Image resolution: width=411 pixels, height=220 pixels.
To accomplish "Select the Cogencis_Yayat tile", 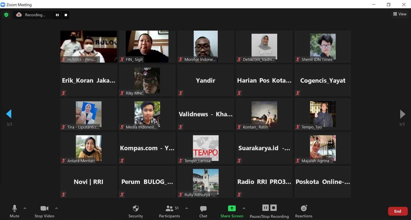I will [x=323, y=80].
